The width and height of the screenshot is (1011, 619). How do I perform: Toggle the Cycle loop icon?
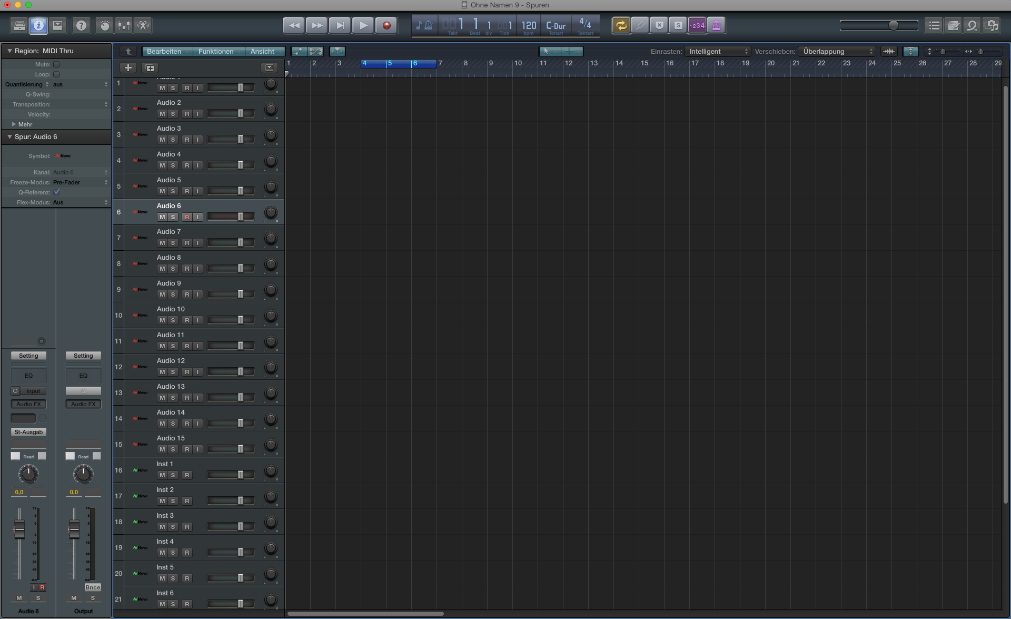621,25
